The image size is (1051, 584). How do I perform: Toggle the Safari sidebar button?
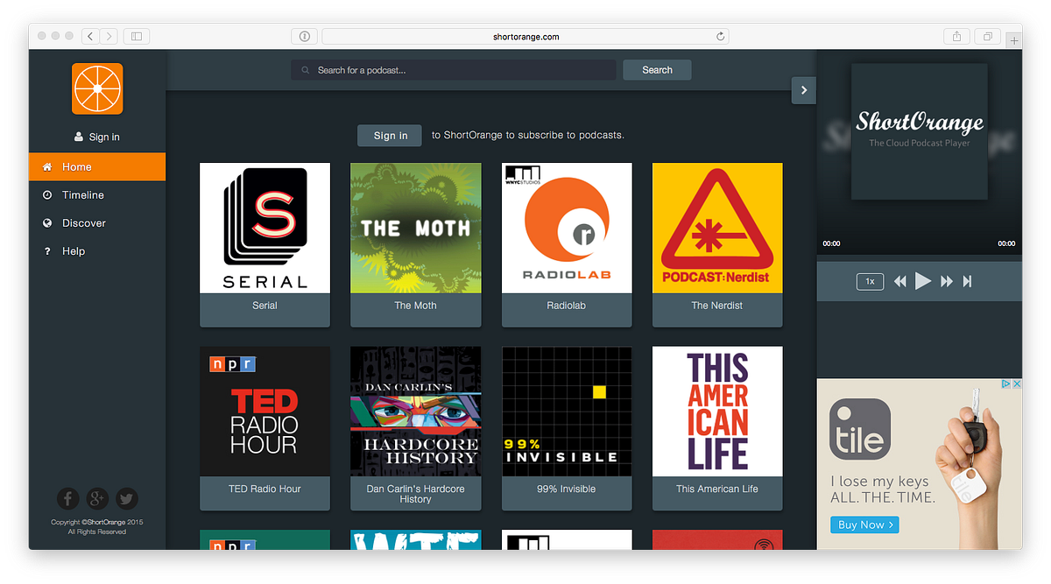pyautogui.click(x=137, y=36)
